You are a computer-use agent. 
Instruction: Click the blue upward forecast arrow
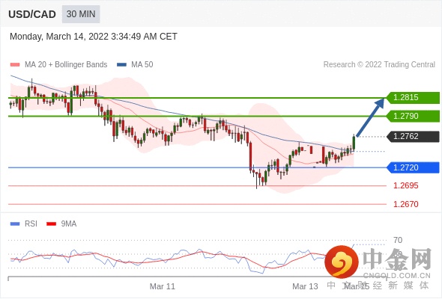370,117
